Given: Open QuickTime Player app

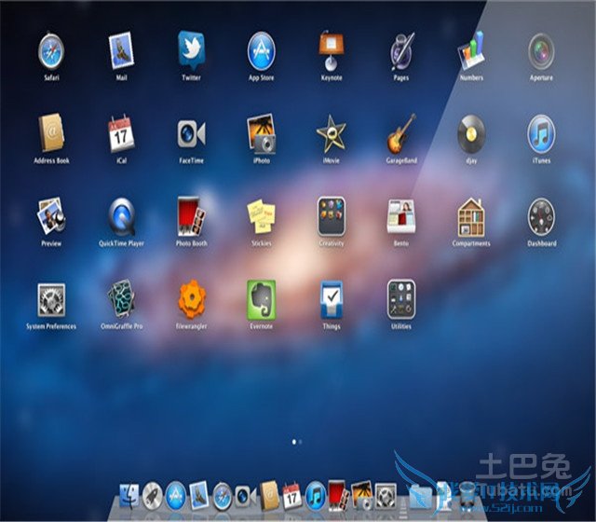Looking at the screenshot, I should point(121,216).
